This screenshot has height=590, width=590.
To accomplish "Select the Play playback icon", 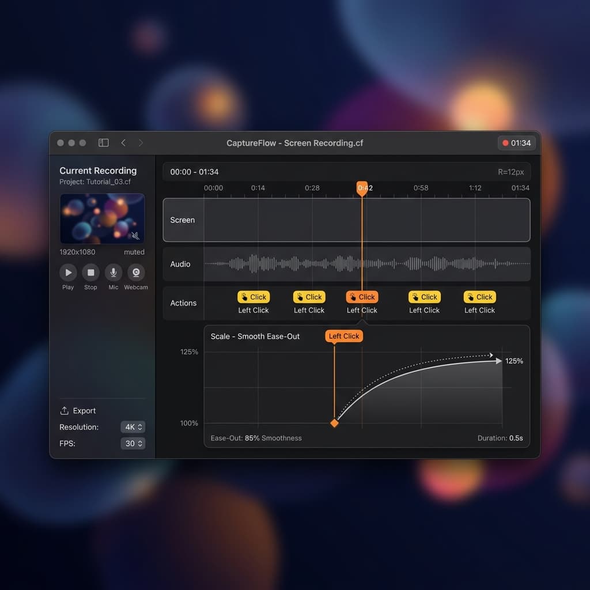I will click(x=67, y=271).
